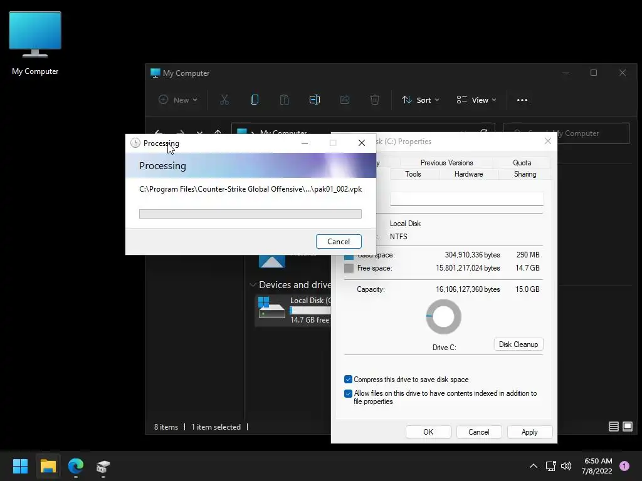The image size is (642, 481).
Task: Click the blue Used space color swatch
Action: click(x=349, y=256)
